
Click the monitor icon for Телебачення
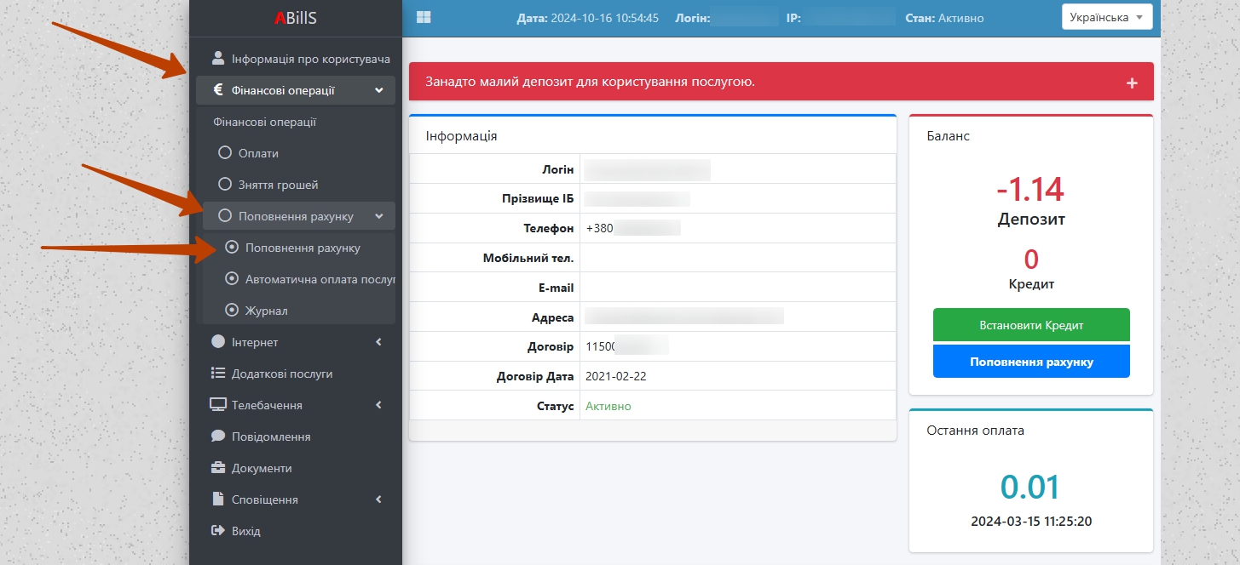click(218, 405)
